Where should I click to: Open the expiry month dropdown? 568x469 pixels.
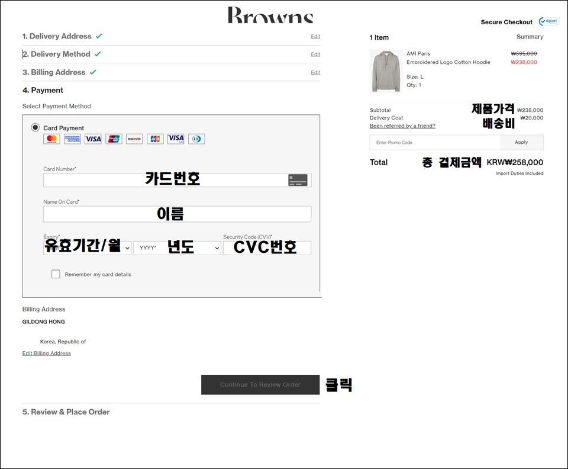click(x=87, y=248)
